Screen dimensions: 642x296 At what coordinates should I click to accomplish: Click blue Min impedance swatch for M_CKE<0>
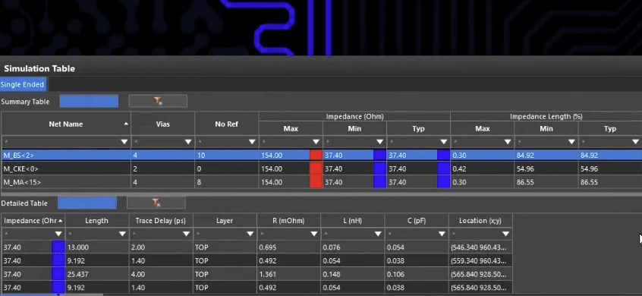tap(379, 168)
